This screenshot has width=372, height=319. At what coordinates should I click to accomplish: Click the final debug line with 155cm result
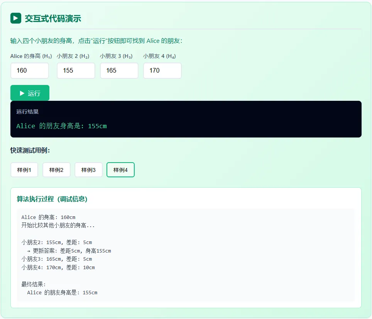[62, 293]
